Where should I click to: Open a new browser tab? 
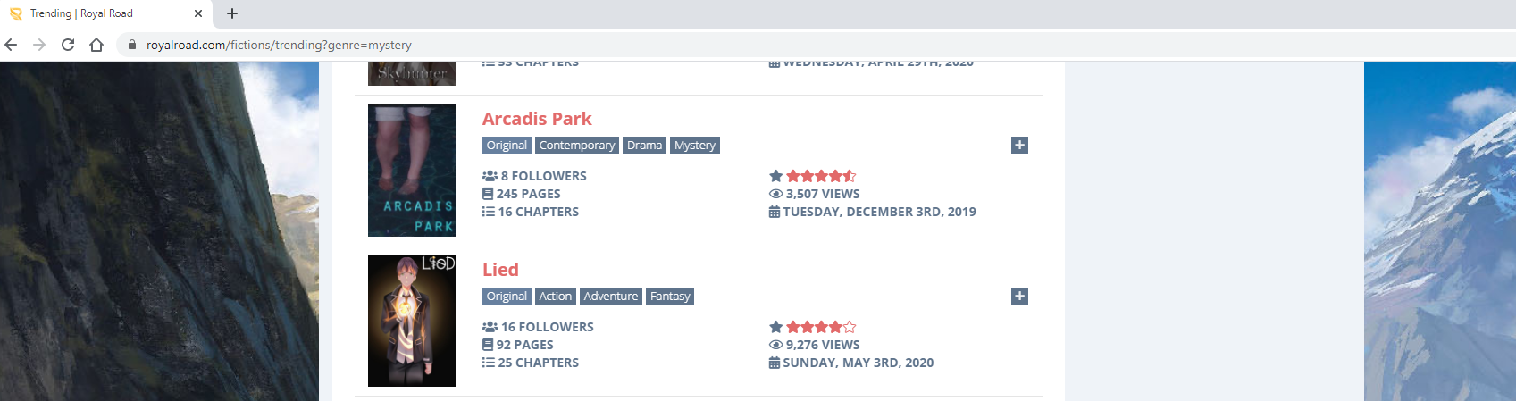232,13
